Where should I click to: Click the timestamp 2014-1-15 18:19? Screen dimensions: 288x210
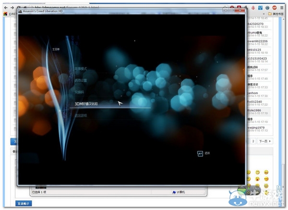click(x=257, y=53)
